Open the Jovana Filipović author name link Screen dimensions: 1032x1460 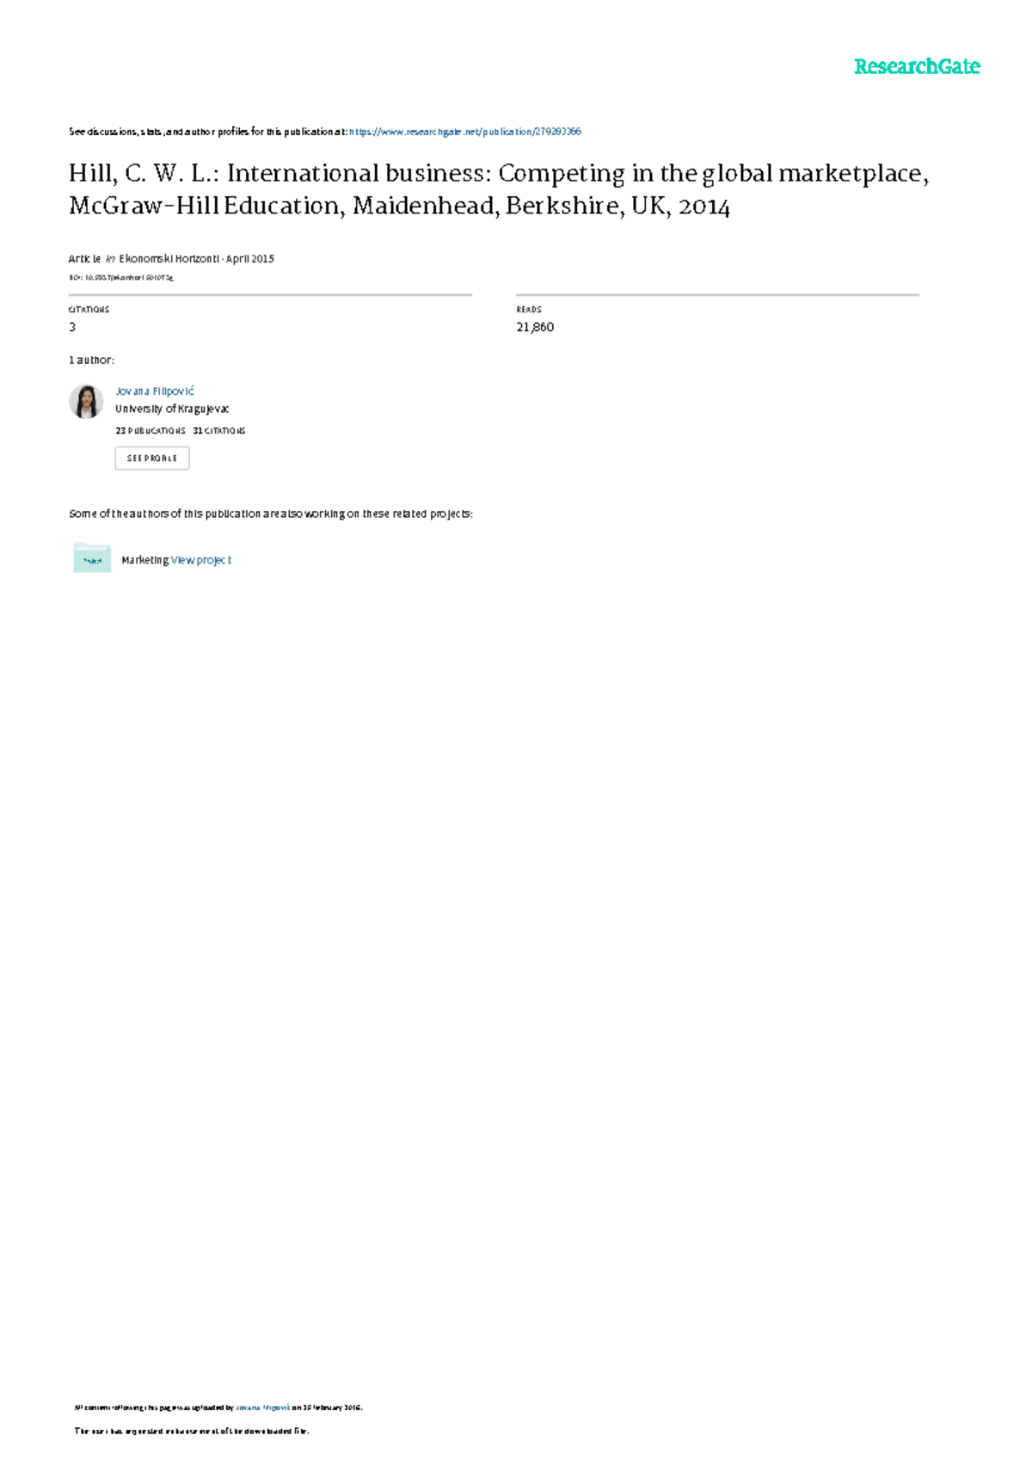pyautogui.click(x=155, y=391)
